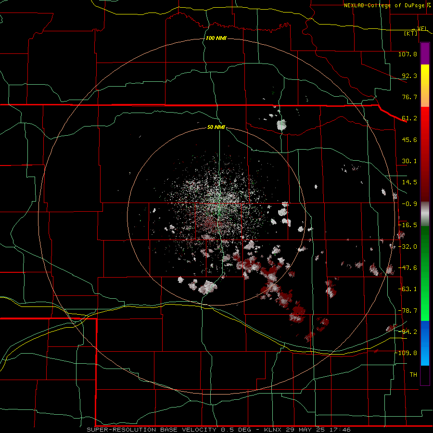Click the yellow-orange segment of color bar

[425, 86]
